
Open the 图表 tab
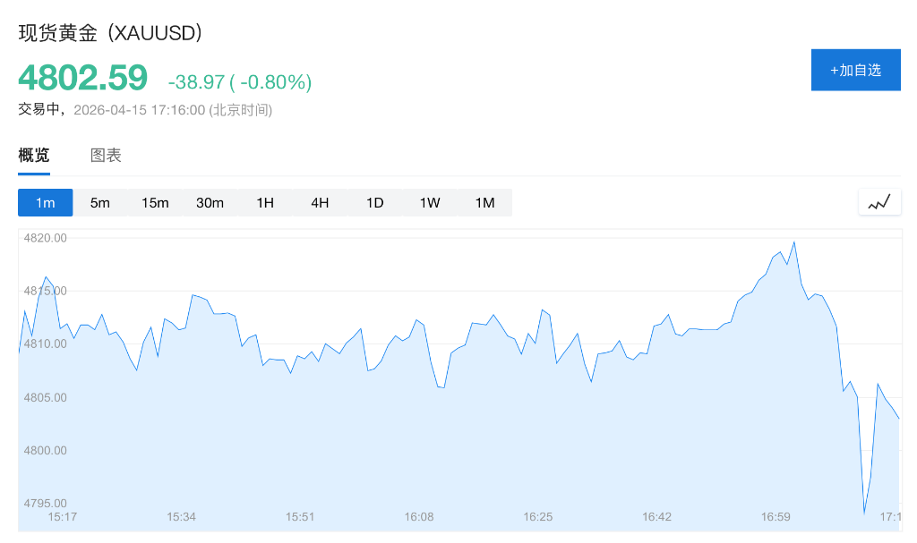click(x=106, y=155)
